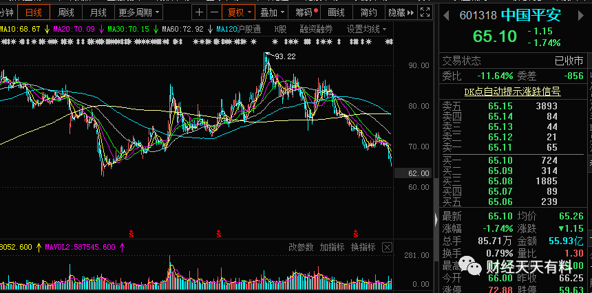
Task: Click stock code 601318
Action: [478, 15]
